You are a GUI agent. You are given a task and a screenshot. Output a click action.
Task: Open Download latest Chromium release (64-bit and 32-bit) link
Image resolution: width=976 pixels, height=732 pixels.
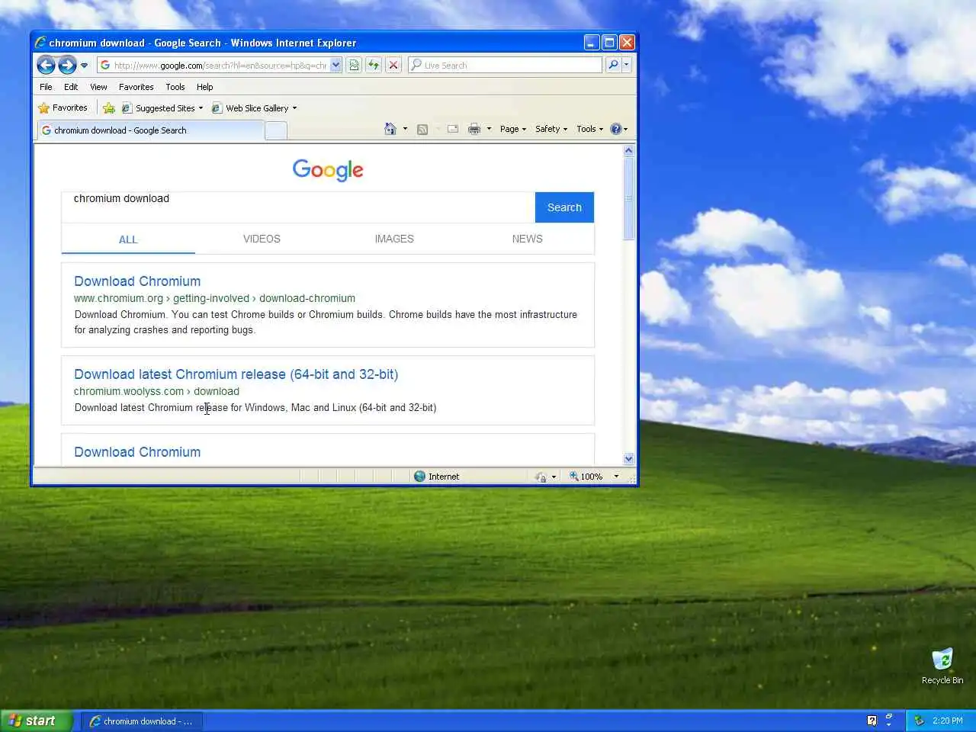(x=236, y=374)
